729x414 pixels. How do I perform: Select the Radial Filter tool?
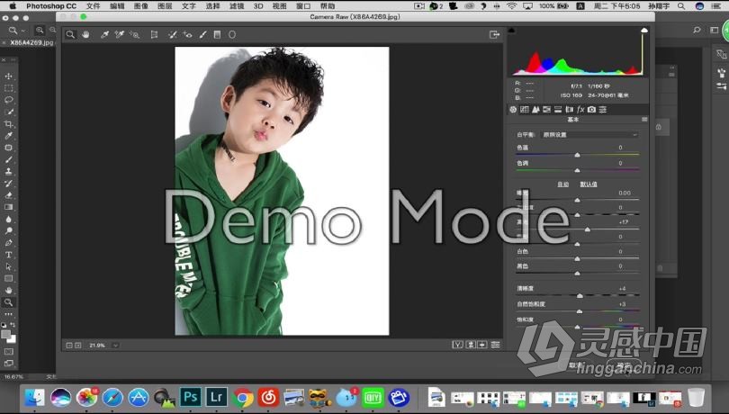tap(232, 34)
